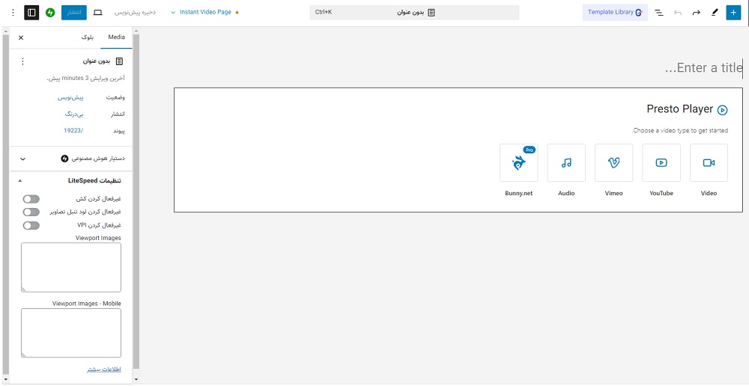The height and width of the screenshot is (386, 749).
Task: Click the redo arrow icon
Action: [696, 13]
